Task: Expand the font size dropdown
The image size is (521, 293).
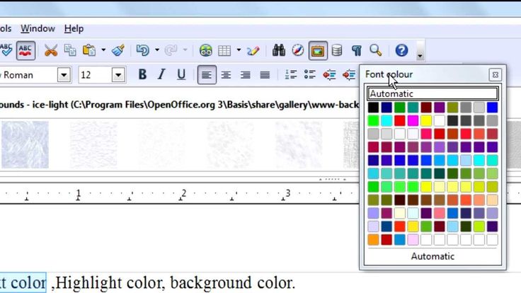Action: (x=118, y=75)
